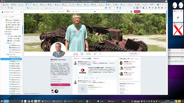The height and width of the screenshot is (103, 184).
Task: Click the taskbar clock showing 4:34
Action: pyautogui.click(x=167, y=101)
